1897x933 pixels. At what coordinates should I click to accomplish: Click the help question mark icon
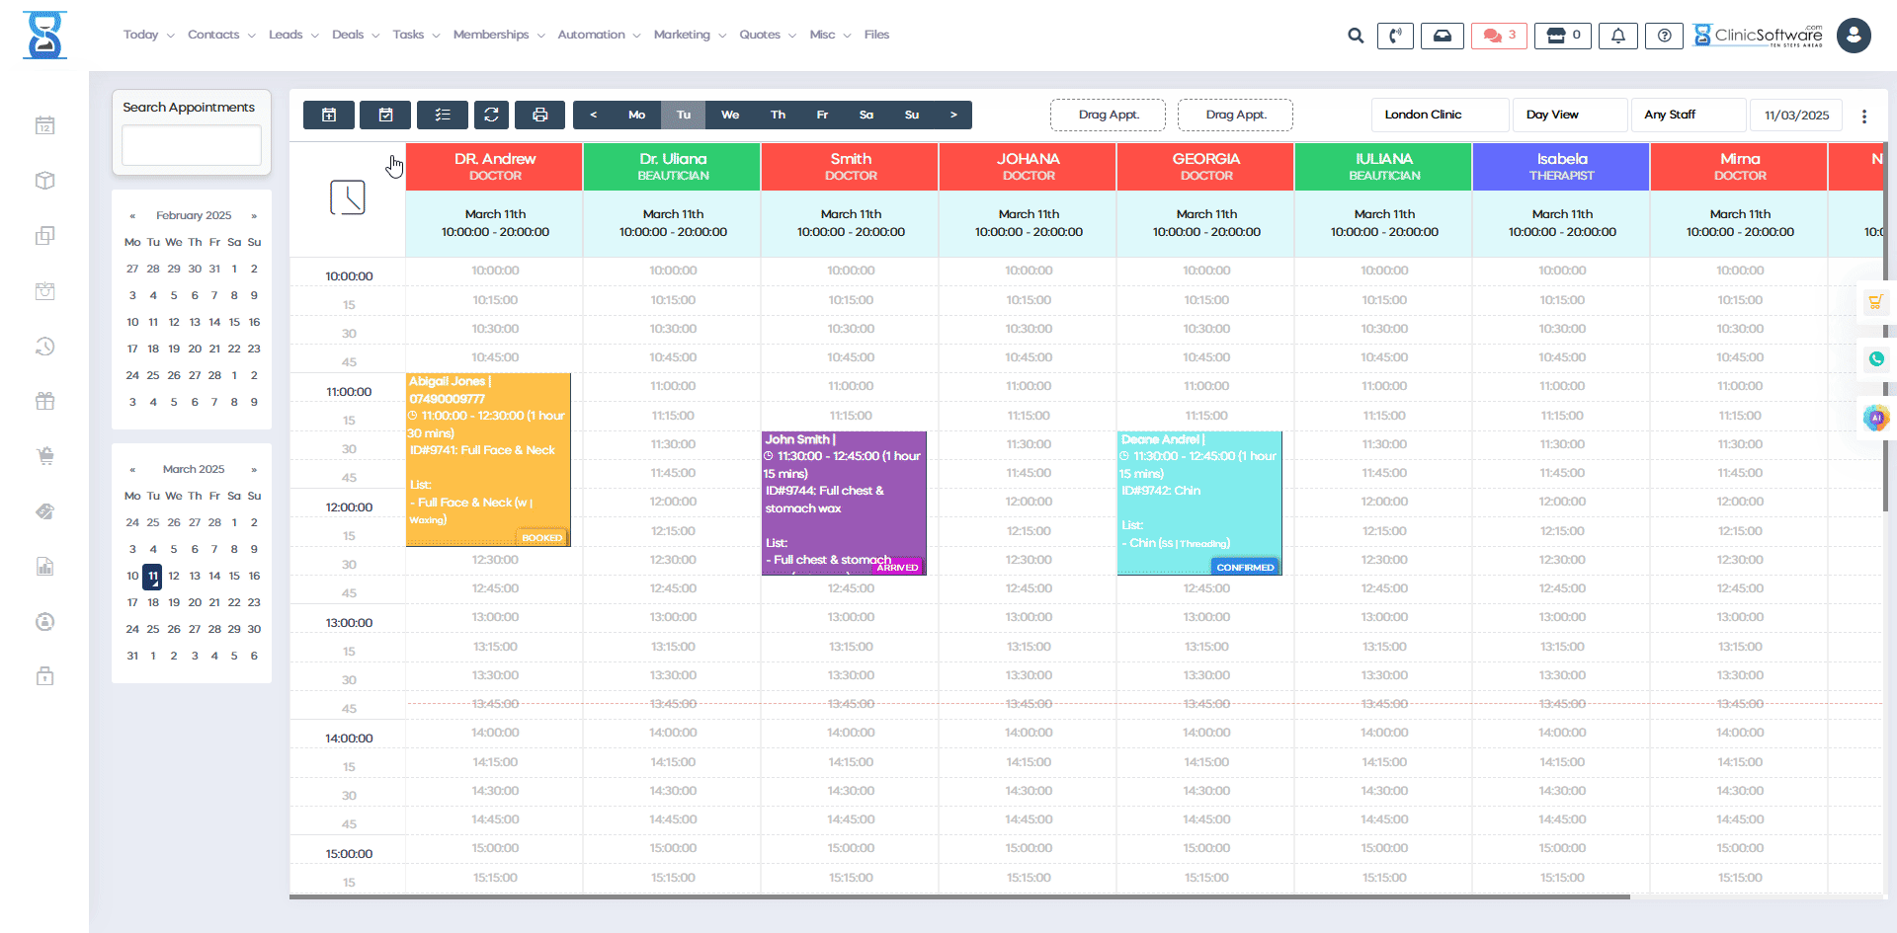[1664, 35]
